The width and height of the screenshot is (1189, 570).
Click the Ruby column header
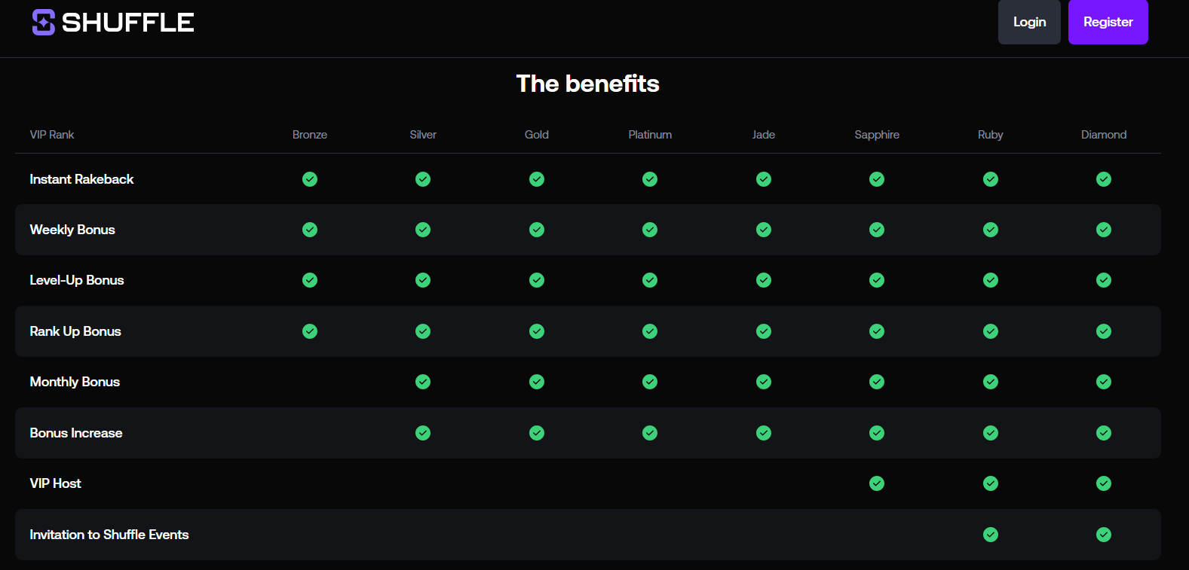pyautogui.click(x=991, y=135)
